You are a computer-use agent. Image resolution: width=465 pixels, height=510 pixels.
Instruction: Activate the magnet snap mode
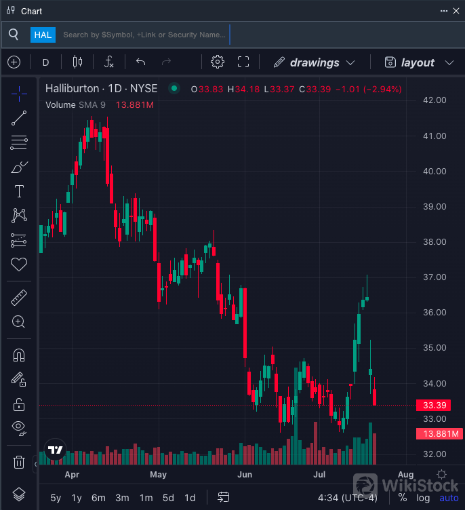point(19,355)
